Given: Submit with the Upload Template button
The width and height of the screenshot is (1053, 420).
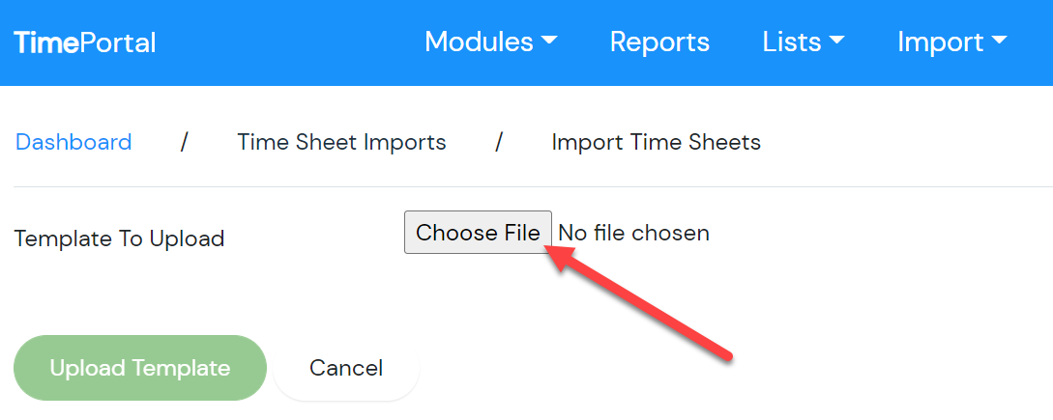Looking at the screenshot, I should click(139, 368).
